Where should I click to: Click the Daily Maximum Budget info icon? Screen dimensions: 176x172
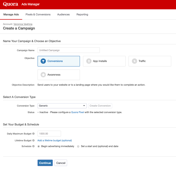(34, 134)
